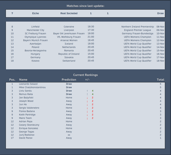
Task: Click Bayer 04 Leverkusen Frauen
Action: (x=69, y=34)
